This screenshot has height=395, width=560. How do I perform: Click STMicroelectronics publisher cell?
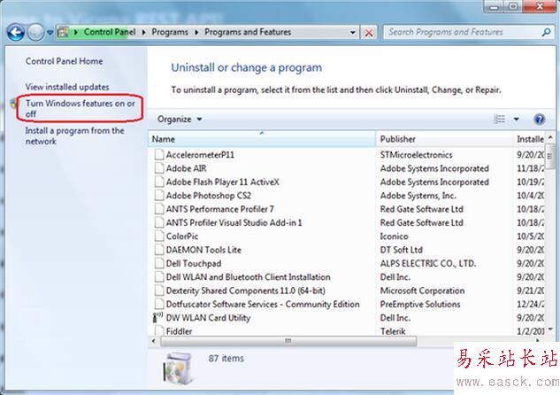pos(416,155)
